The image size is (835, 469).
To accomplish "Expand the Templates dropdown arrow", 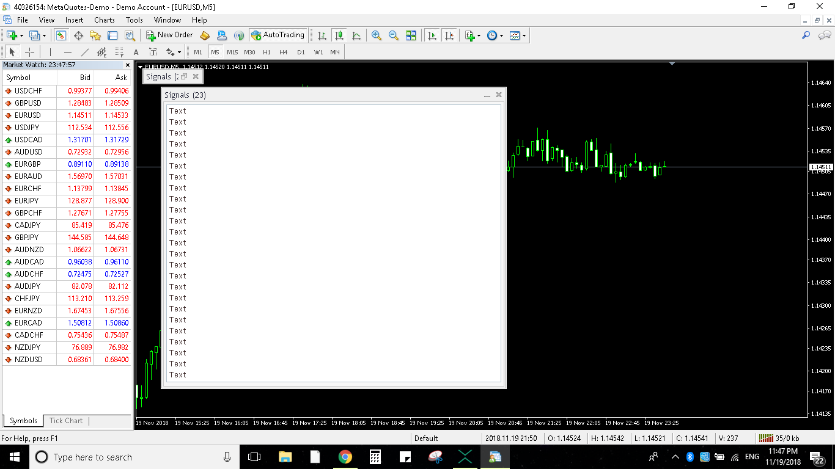I will click(524, 35).
